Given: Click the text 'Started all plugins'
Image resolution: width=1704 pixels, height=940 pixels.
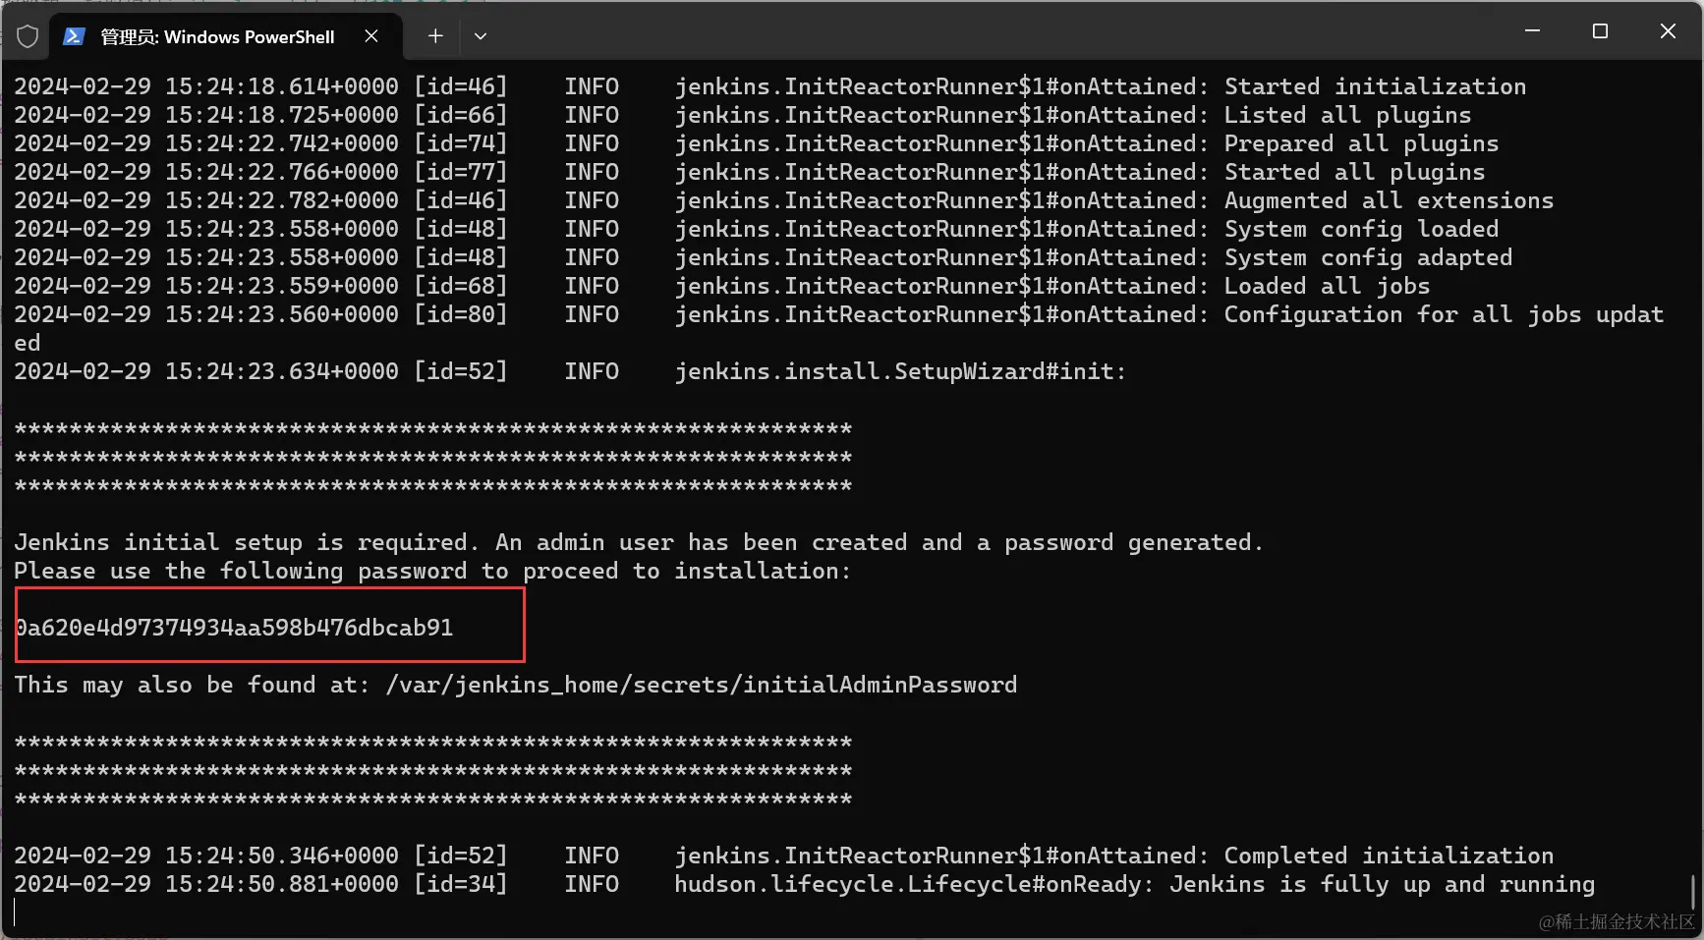Looking at the screenshot, I should pos(1354,172).
